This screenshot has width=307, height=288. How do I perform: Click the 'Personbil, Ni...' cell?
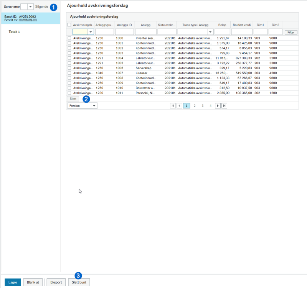[x=145, y=93]
